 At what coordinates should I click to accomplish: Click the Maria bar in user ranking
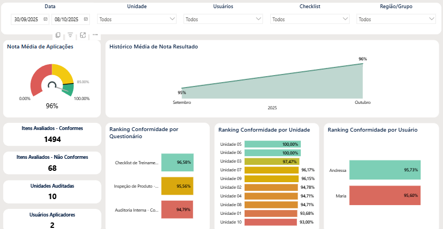coord(385,195)
